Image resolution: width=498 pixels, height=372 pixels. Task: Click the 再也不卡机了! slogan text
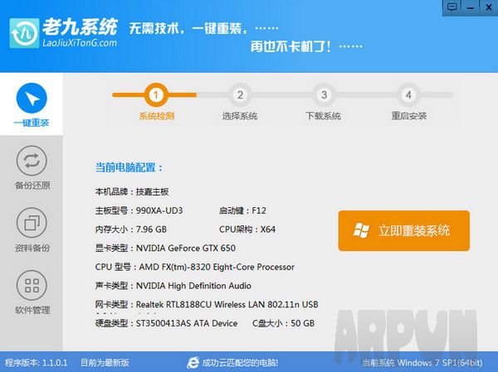point(290,47)
